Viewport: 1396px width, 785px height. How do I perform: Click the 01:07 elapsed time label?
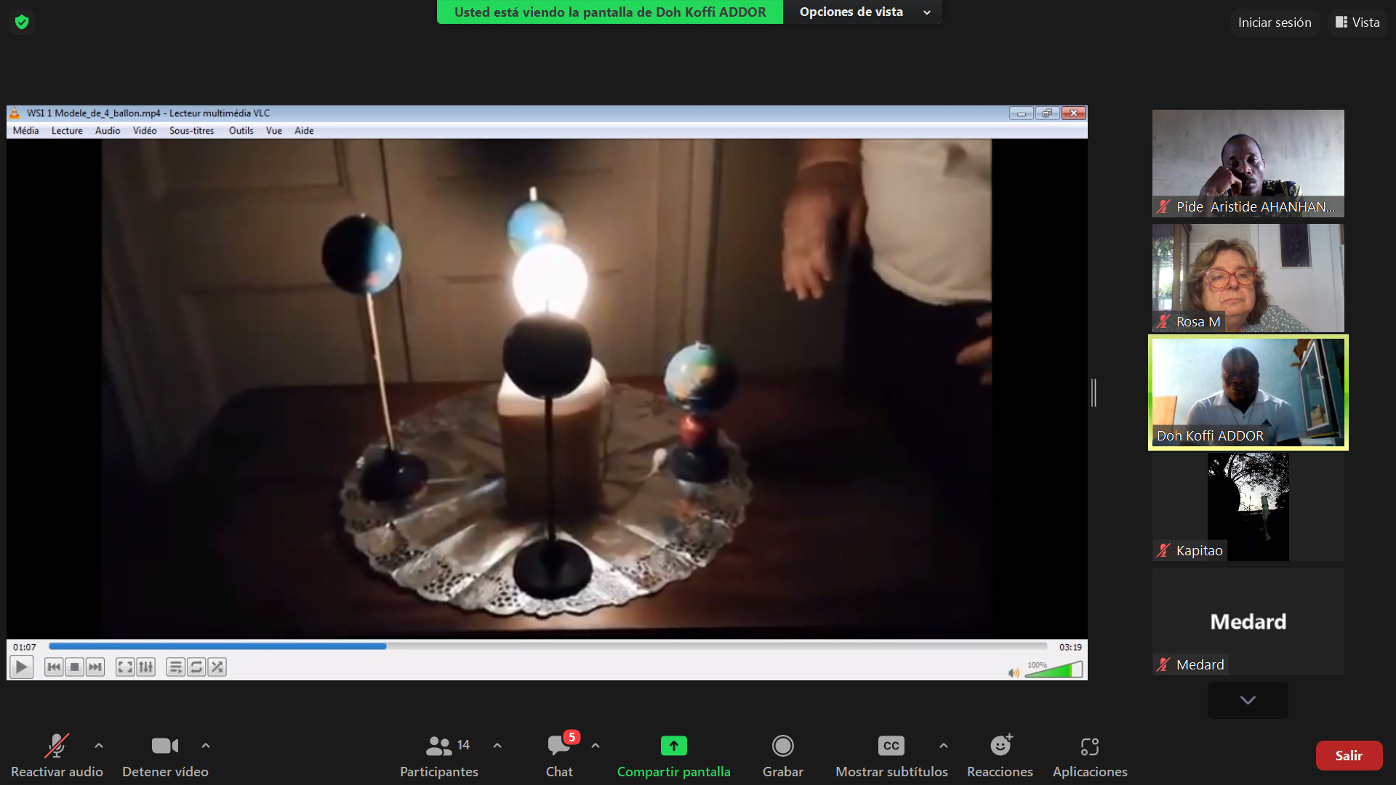coord(25,647)
